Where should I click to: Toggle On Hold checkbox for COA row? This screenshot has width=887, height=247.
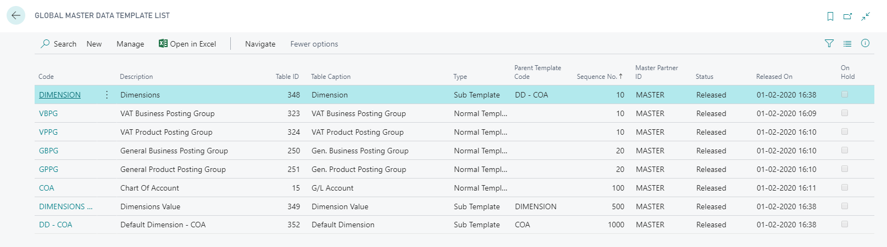tap(845, 187)
